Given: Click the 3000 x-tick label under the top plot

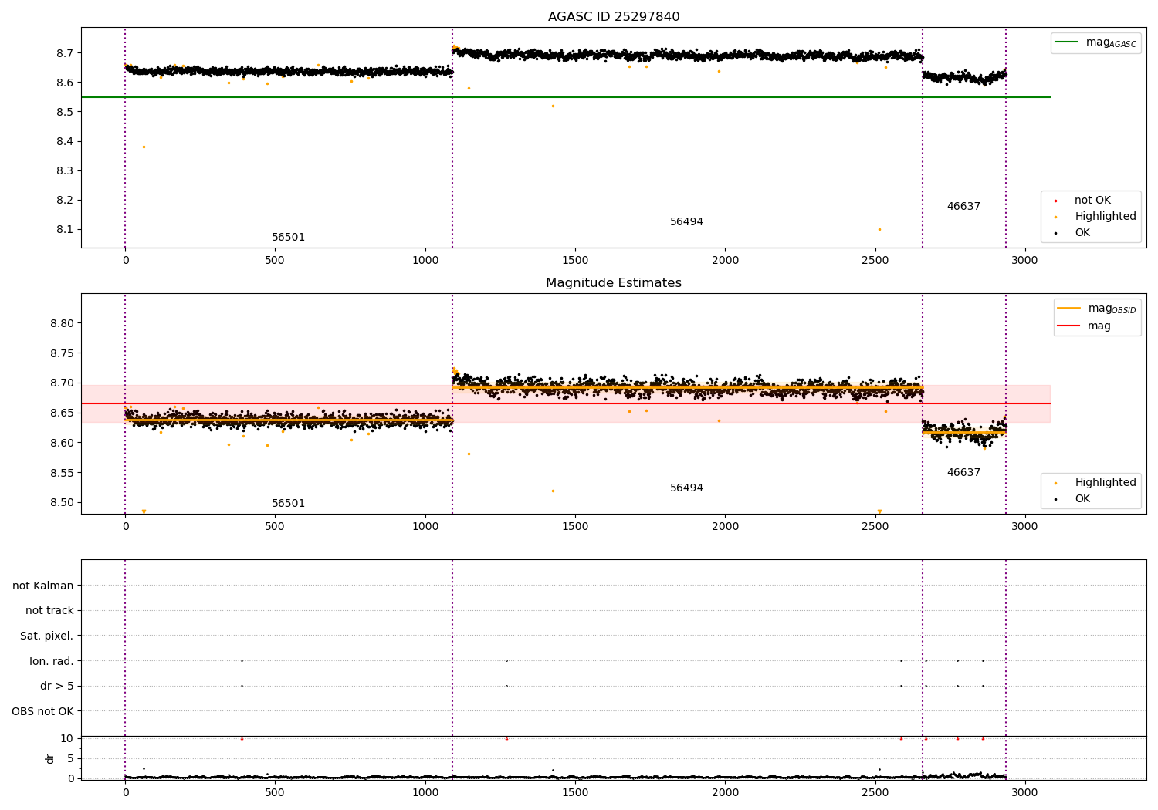Looking at the screenshot, I should (x=1025, y=261).
